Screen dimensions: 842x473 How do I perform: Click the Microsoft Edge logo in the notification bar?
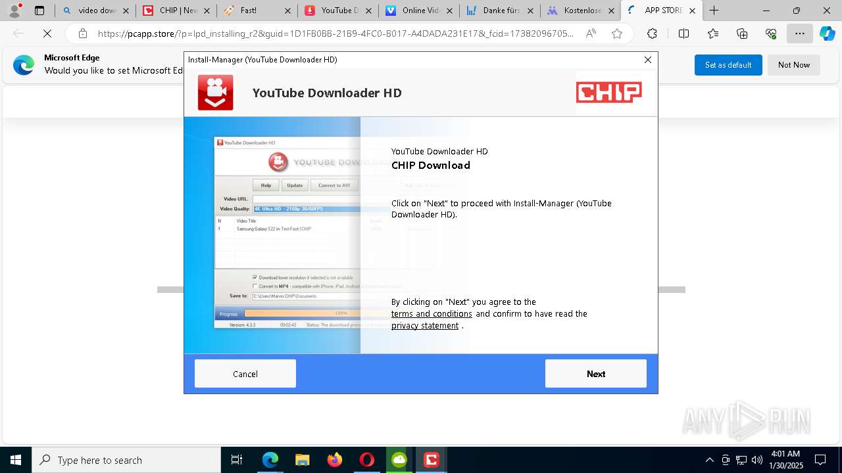24,65
